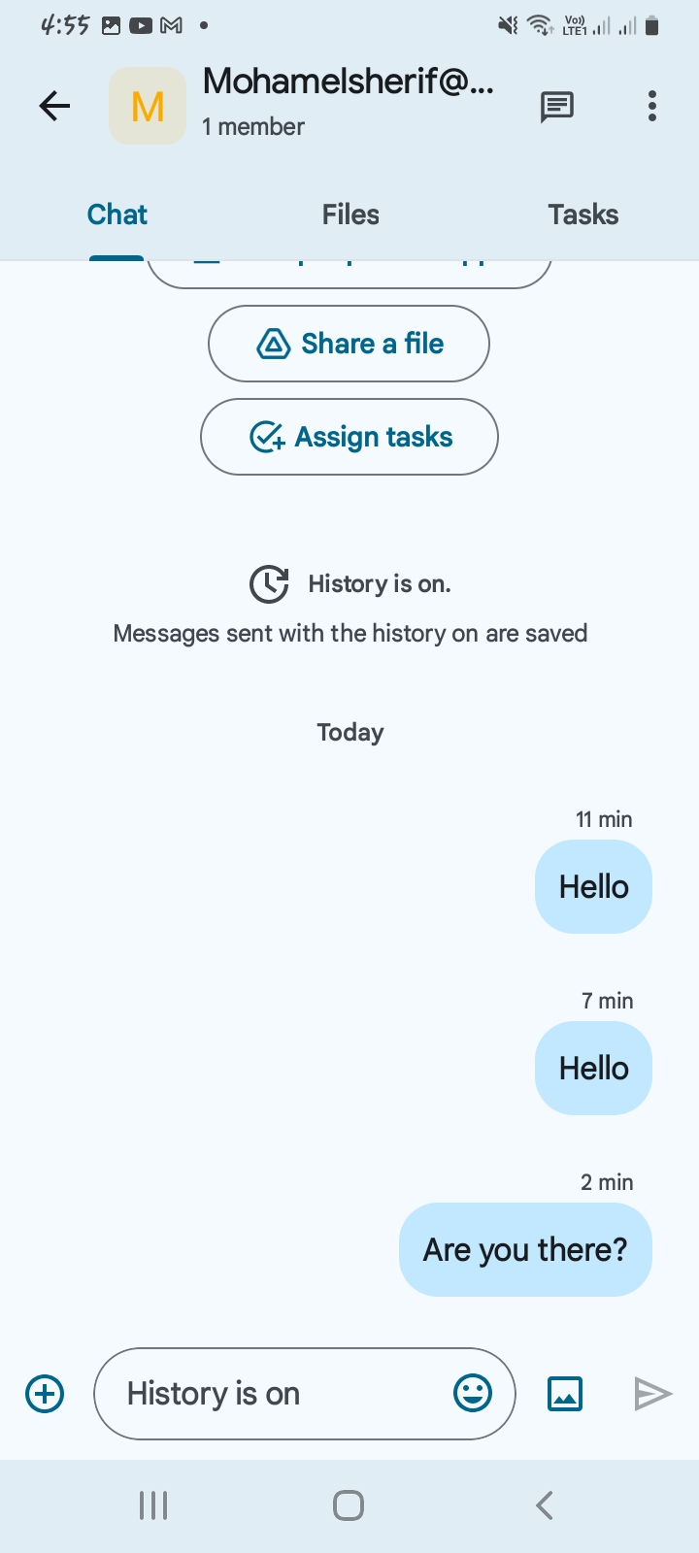Open threads via chat bubble icon
Screen dimensions: 699x1553
coord(557,107)
